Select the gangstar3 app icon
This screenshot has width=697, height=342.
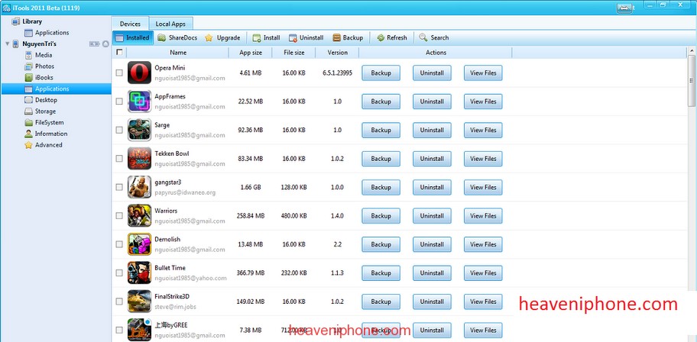(139, 187)
